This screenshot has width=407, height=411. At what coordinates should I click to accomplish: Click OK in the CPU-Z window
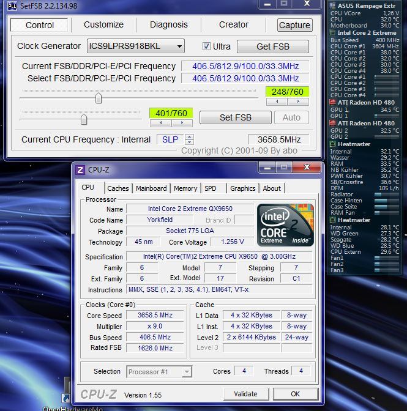[295, 394]
